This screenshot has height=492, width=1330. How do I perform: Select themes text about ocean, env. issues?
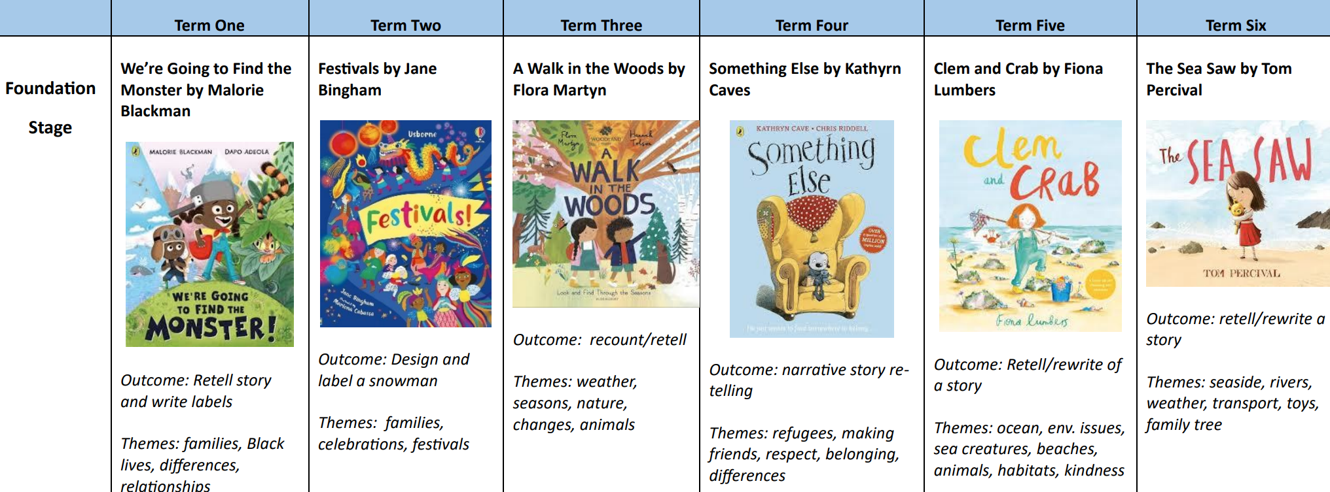click(x=1029, y=449)
